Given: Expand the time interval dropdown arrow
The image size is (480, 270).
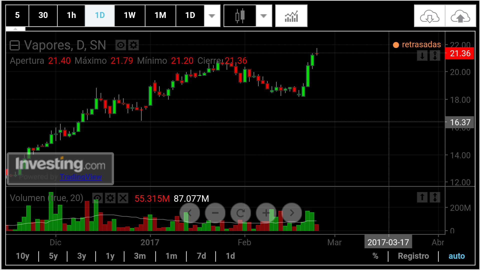Looking at the screenshot, I should click(212, 16).
